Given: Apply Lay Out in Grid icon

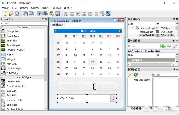Looking at the screenshot, I should coord(90,14).
